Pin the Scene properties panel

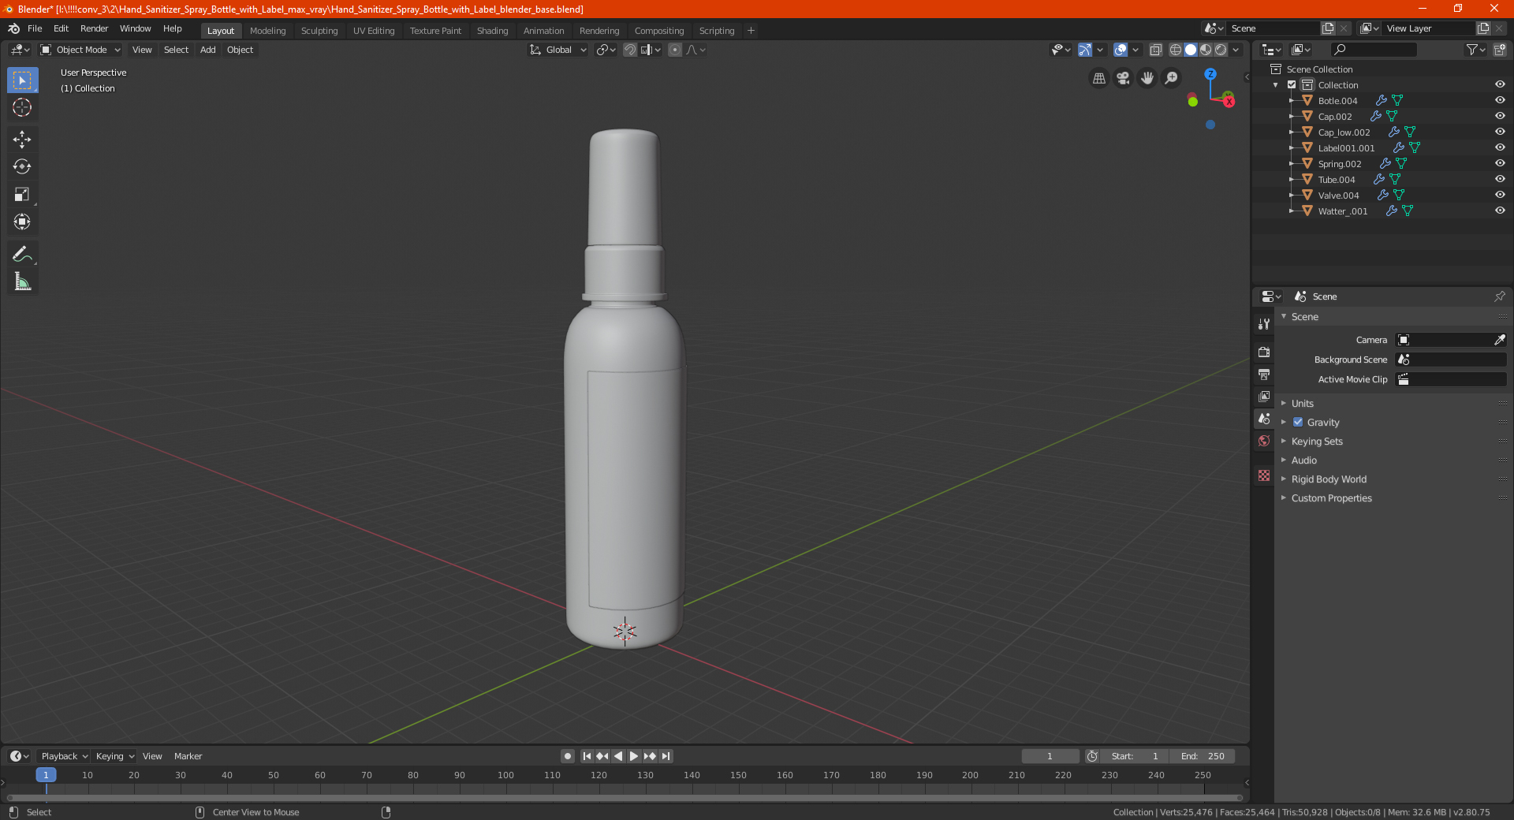click(1499, 296)
